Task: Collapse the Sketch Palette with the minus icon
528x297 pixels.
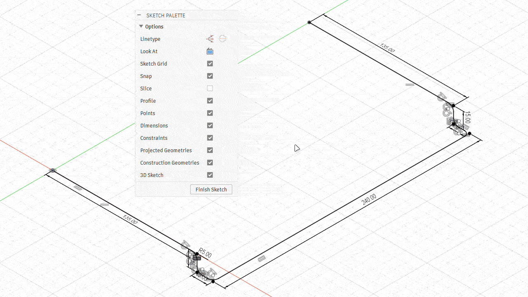Action: point(139,15)
